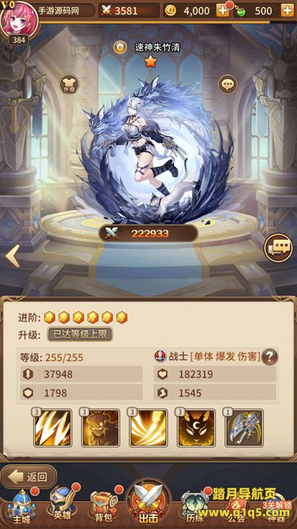The image size is (297, 529).
Task: Open the 主城 main city tab
Action: click(x=22, y=505)
